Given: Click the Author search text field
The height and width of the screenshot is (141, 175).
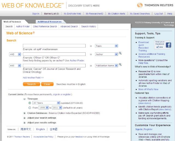Looking at the screenshot, I should [54, 54].
